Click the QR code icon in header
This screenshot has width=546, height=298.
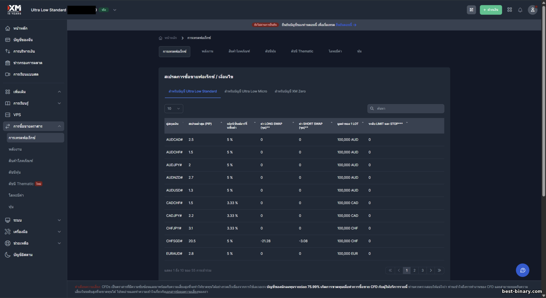click(x=471, y=10)
